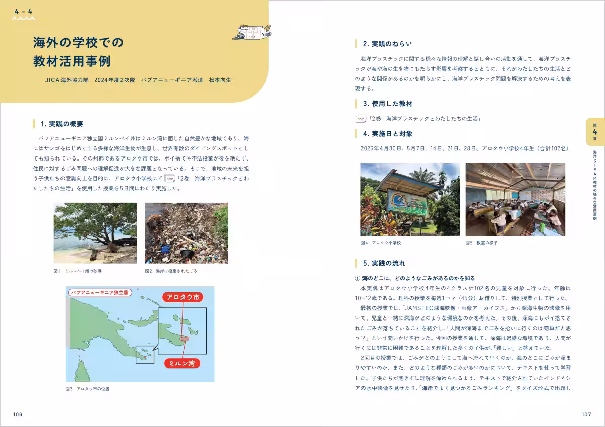
Task: Click the heading 5. 実践の流れ
Action: coord(384,263)
